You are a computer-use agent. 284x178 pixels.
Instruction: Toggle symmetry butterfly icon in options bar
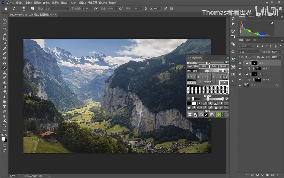171,9
